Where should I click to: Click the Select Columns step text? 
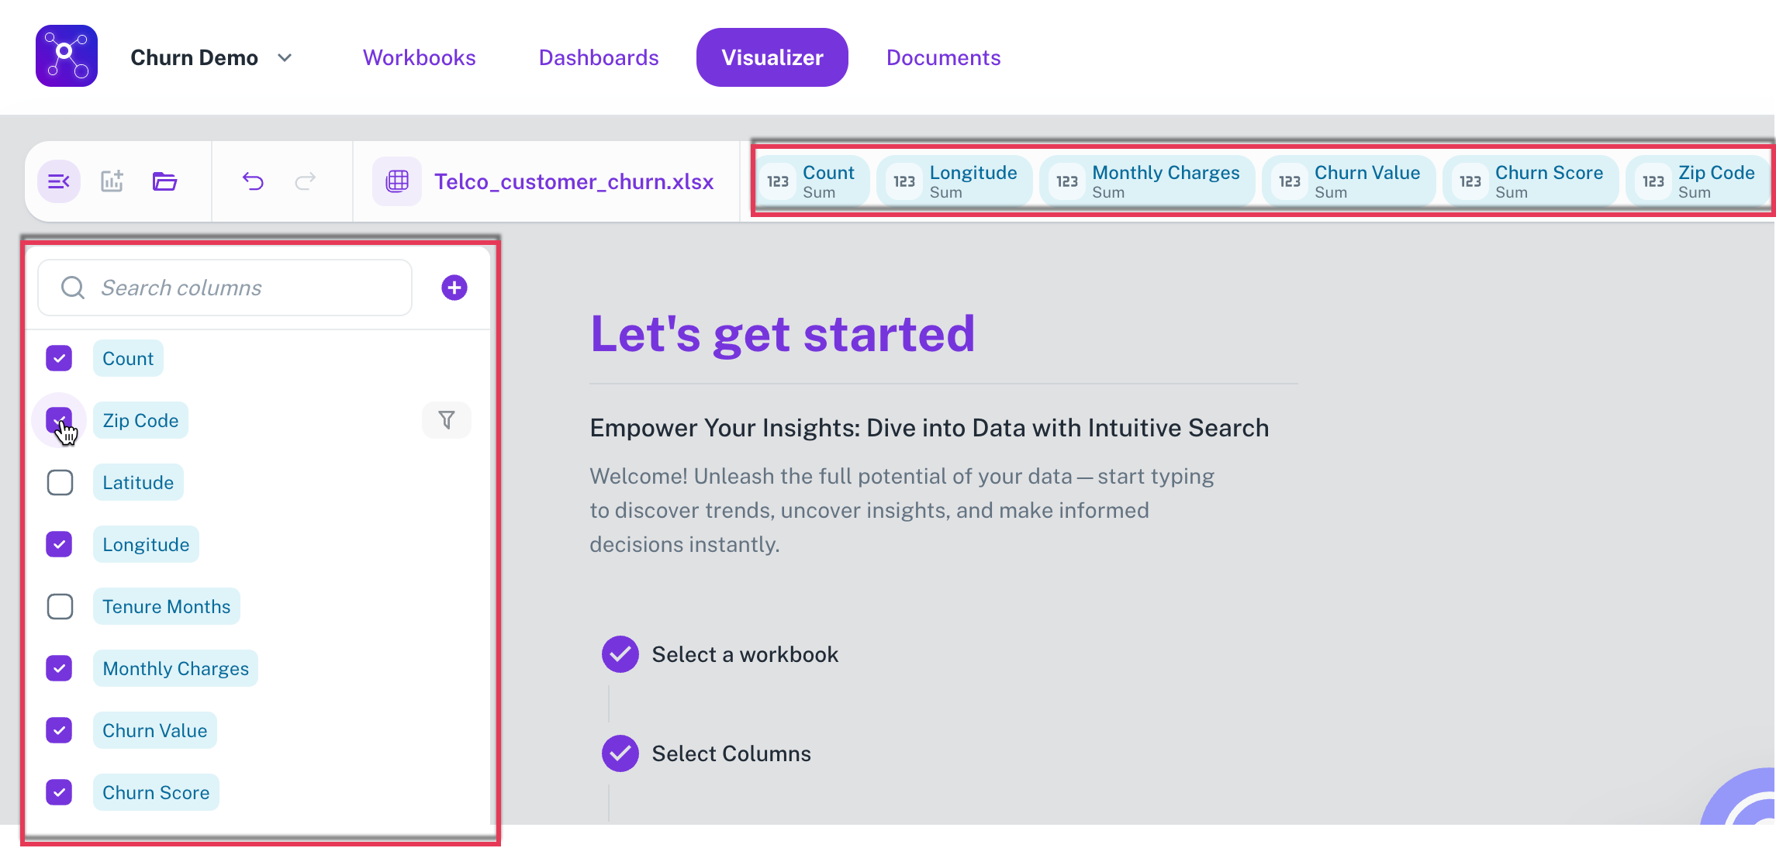pos(731,753)
